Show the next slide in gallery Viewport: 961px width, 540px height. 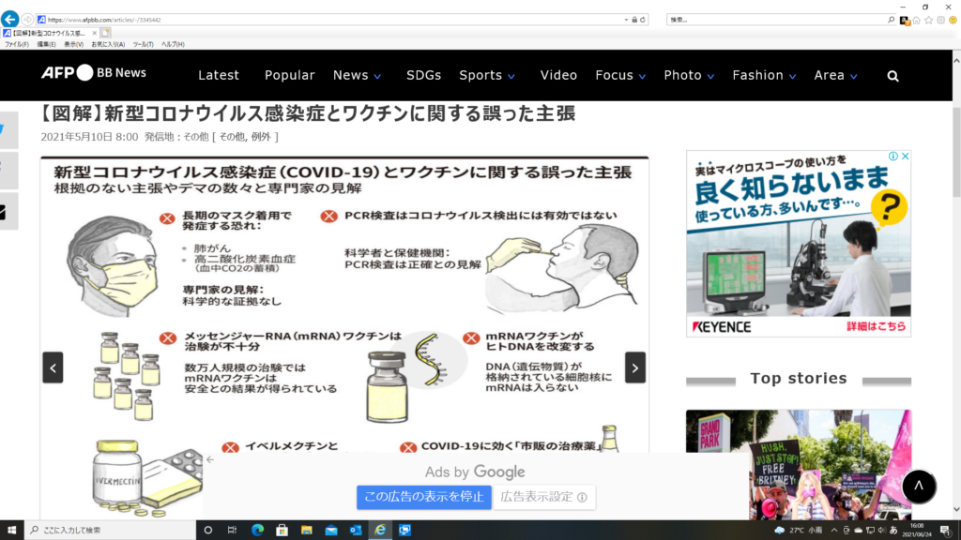(x=635, y=367)
